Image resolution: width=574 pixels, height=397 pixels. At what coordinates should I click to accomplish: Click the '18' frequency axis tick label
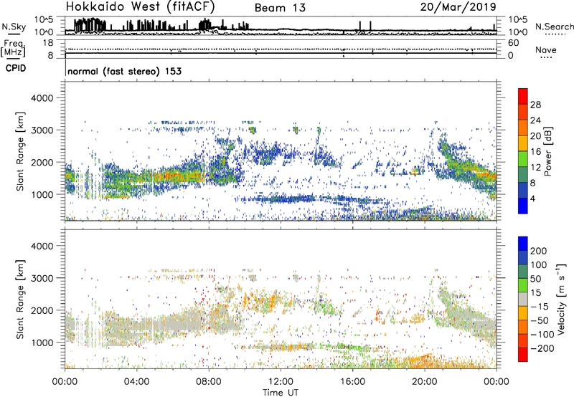pyautogui.click(x=48, y=43)
